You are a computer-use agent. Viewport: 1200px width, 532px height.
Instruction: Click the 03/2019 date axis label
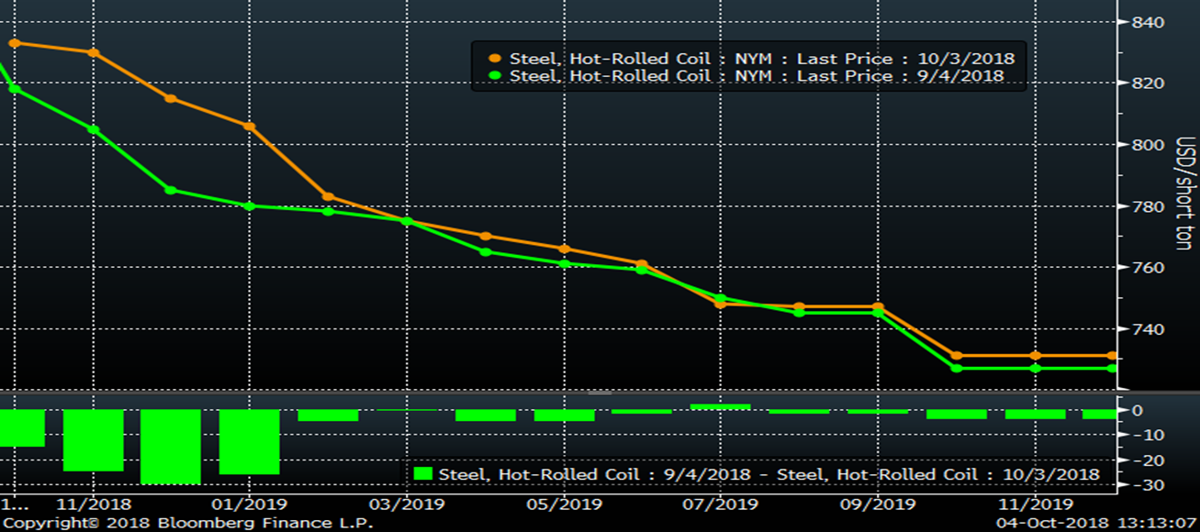[407, 504]
